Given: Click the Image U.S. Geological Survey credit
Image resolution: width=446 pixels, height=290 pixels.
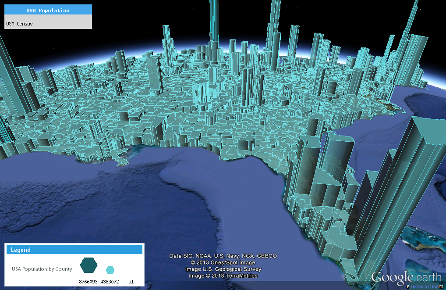Looking at the screenshot, I should pos(223,269).
